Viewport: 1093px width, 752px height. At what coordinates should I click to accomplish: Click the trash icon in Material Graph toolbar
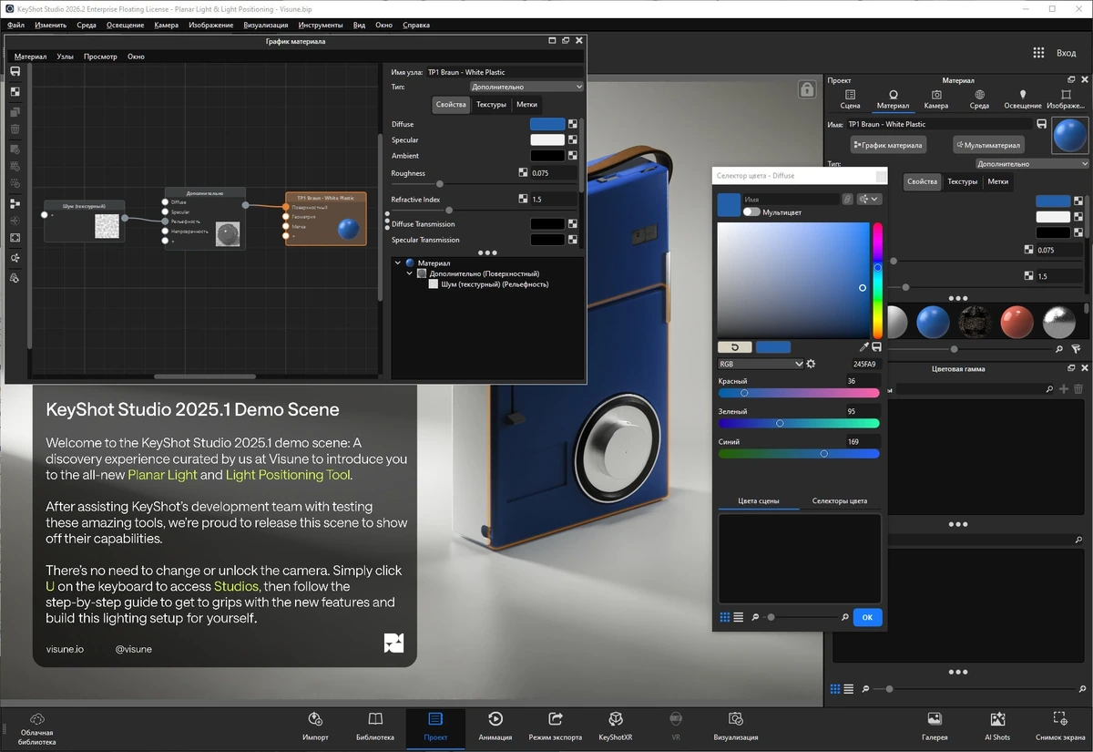point(15,129)
